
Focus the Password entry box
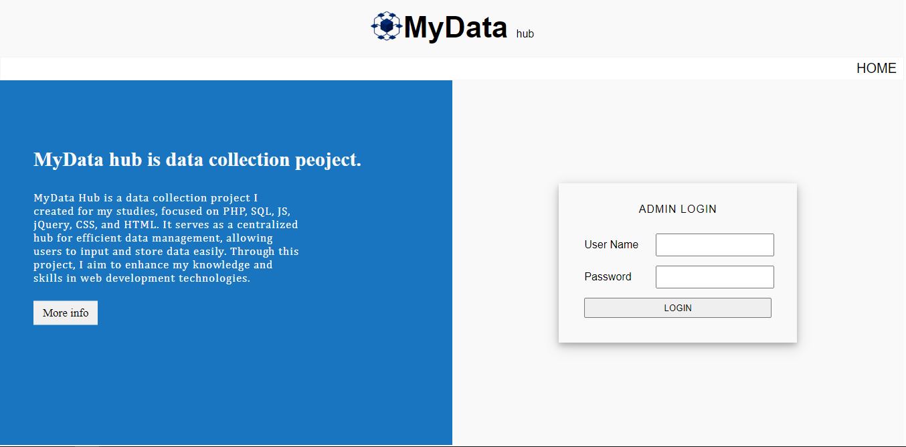pyautogui.click(x=714, y=276)
